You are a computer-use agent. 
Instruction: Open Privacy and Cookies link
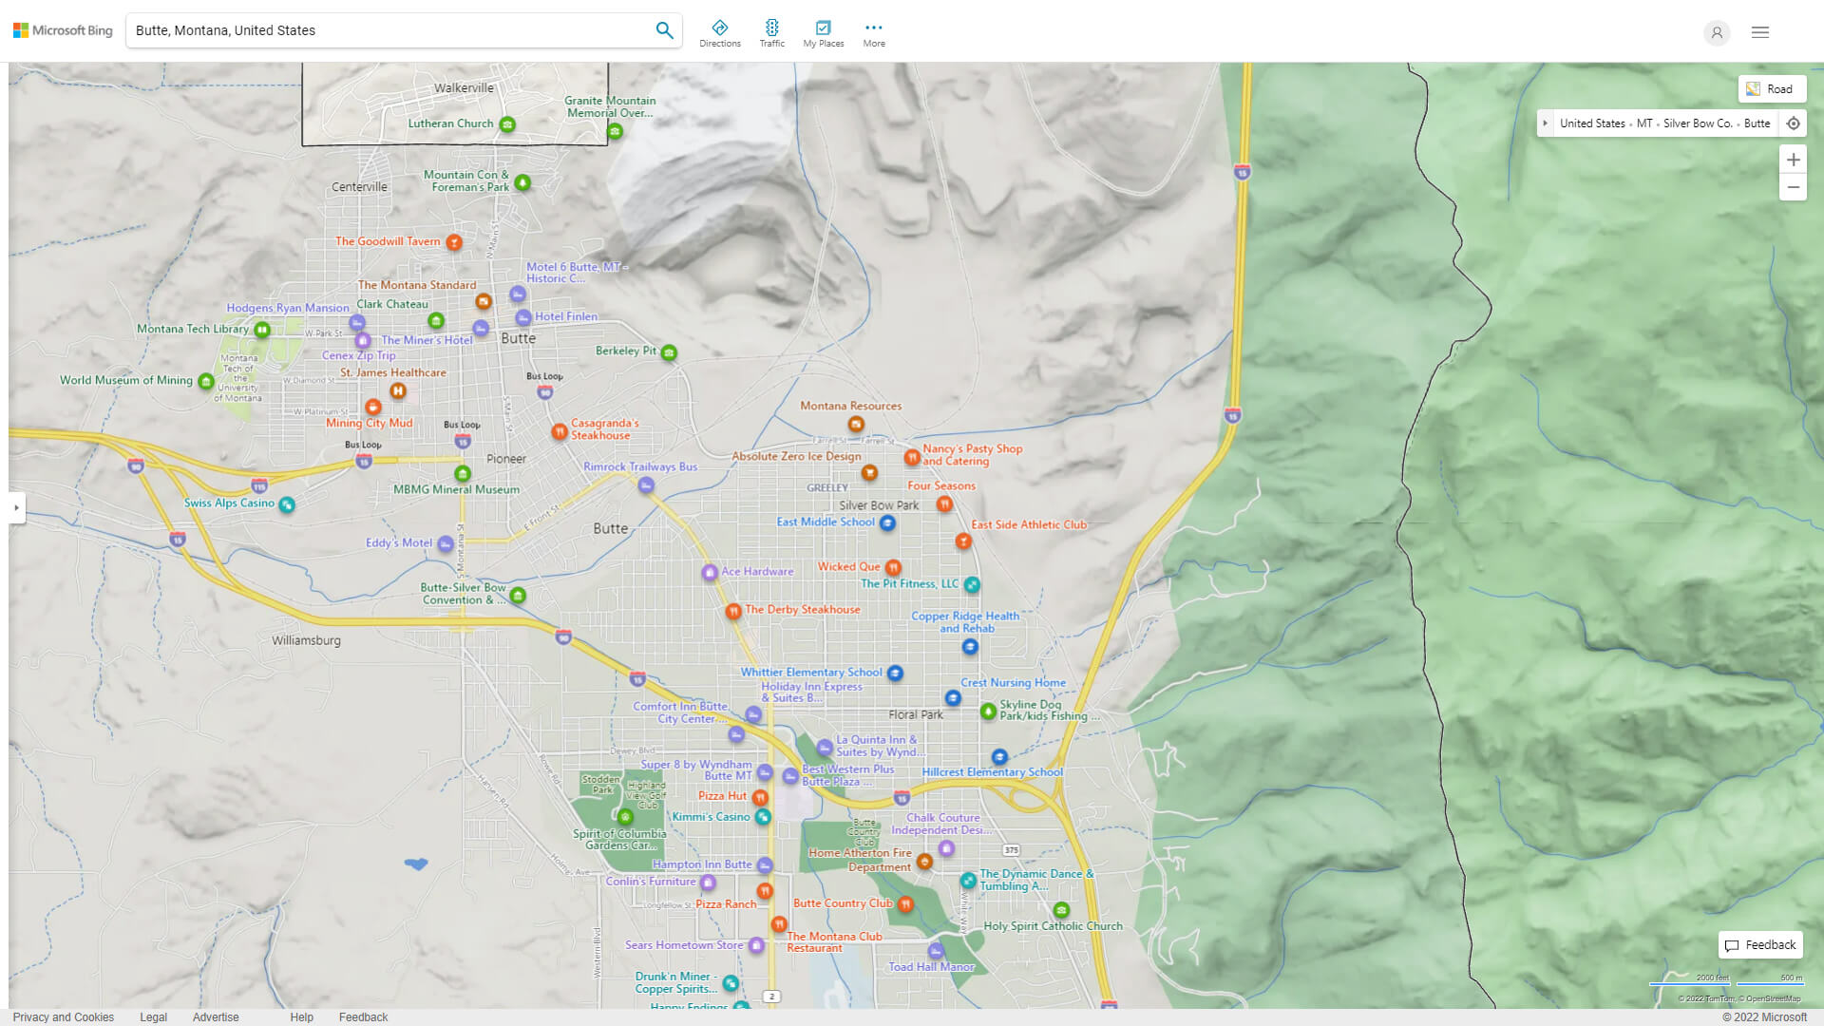tap(64, 1016)
